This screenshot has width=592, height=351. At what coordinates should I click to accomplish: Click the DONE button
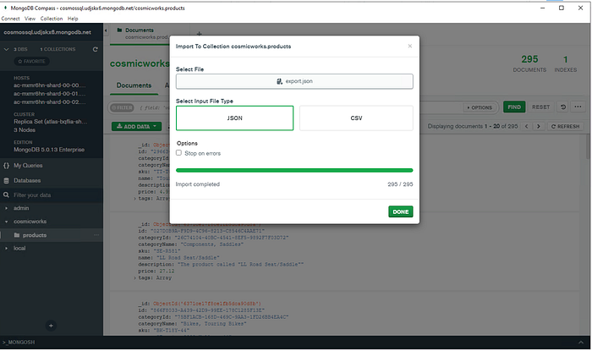tap(401, 211)
